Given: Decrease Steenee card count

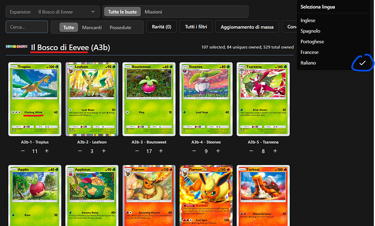Looking at the screenshot, I should 194,151.
